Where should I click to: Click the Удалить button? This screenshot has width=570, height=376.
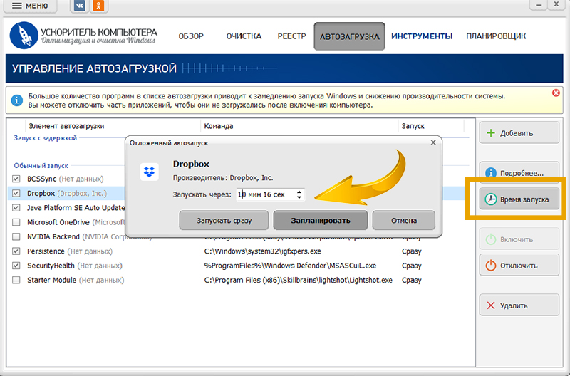coord(519,305)
